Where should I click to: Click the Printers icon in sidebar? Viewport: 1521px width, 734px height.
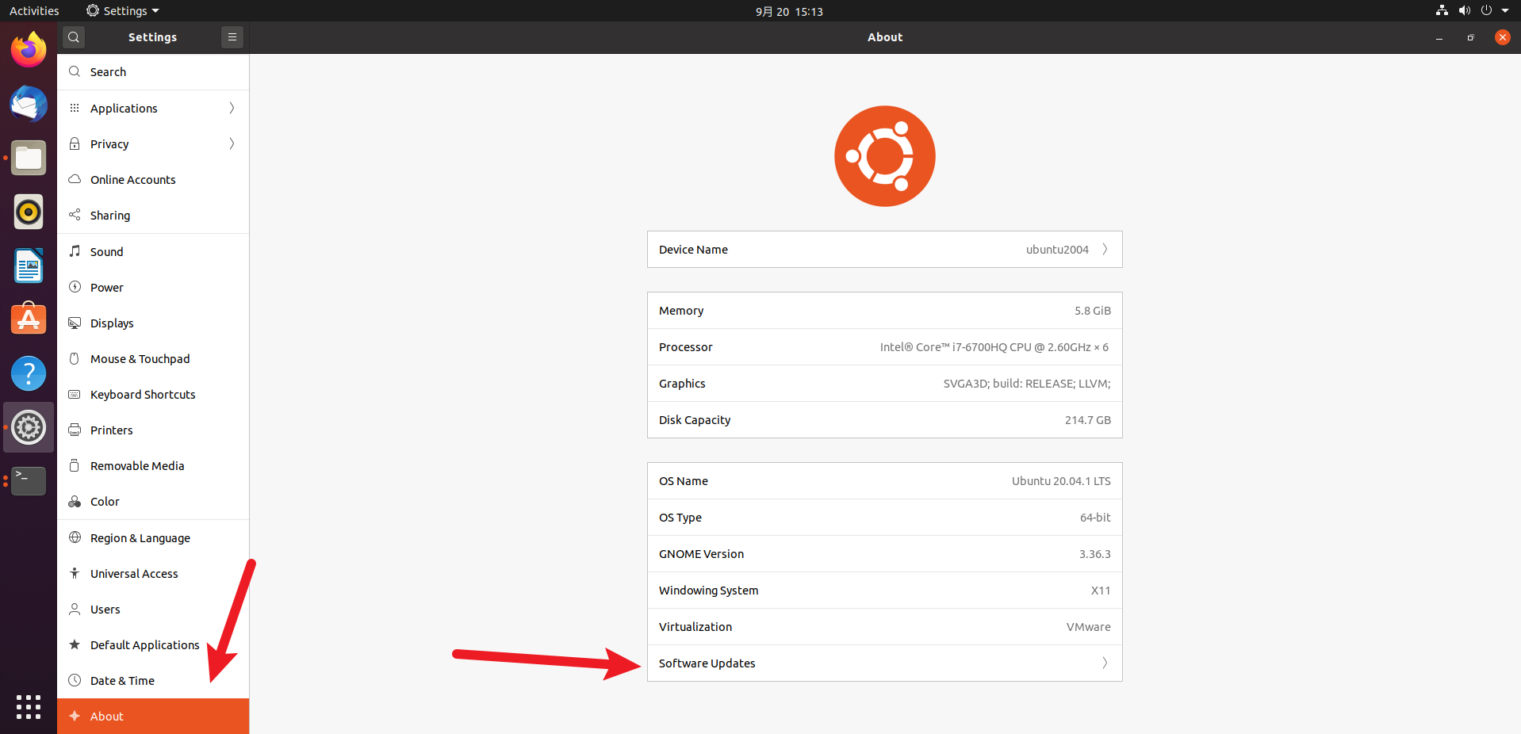coord(75,430)
